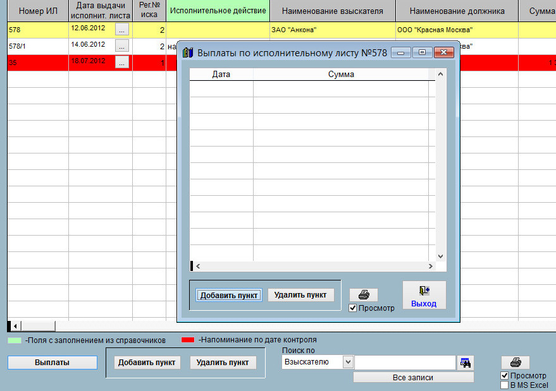Click the Номер ИЛ column header
This screenshot has width=556, height=391.
(x=38, y=11)
